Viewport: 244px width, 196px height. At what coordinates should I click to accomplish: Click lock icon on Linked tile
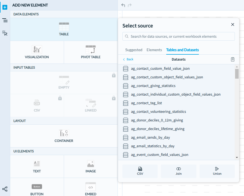pyautogui.click(x=114, y=98)
